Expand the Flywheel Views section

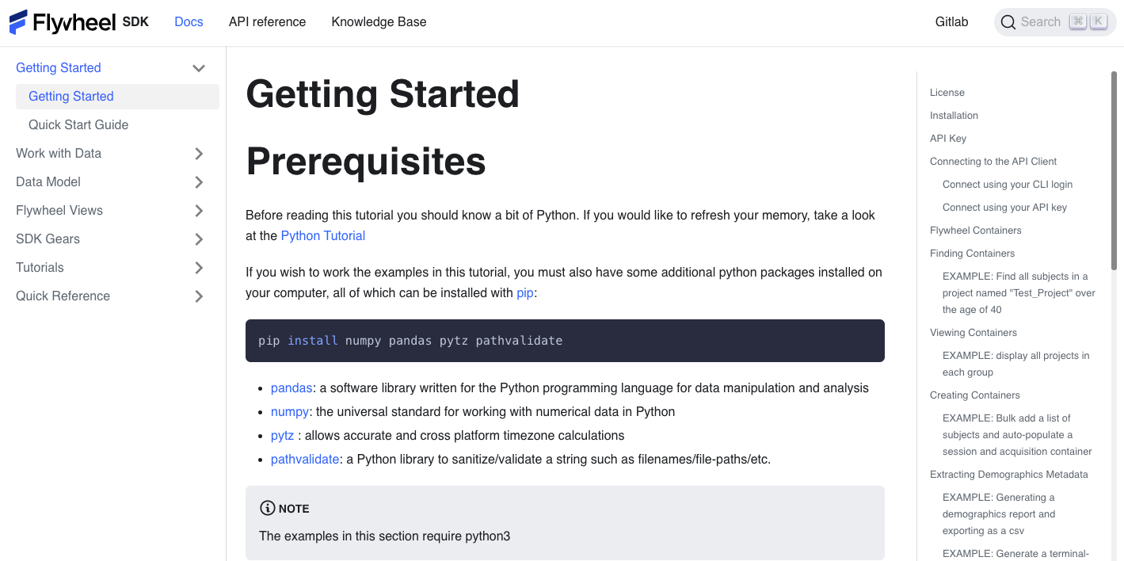click(x=199, y=210)
